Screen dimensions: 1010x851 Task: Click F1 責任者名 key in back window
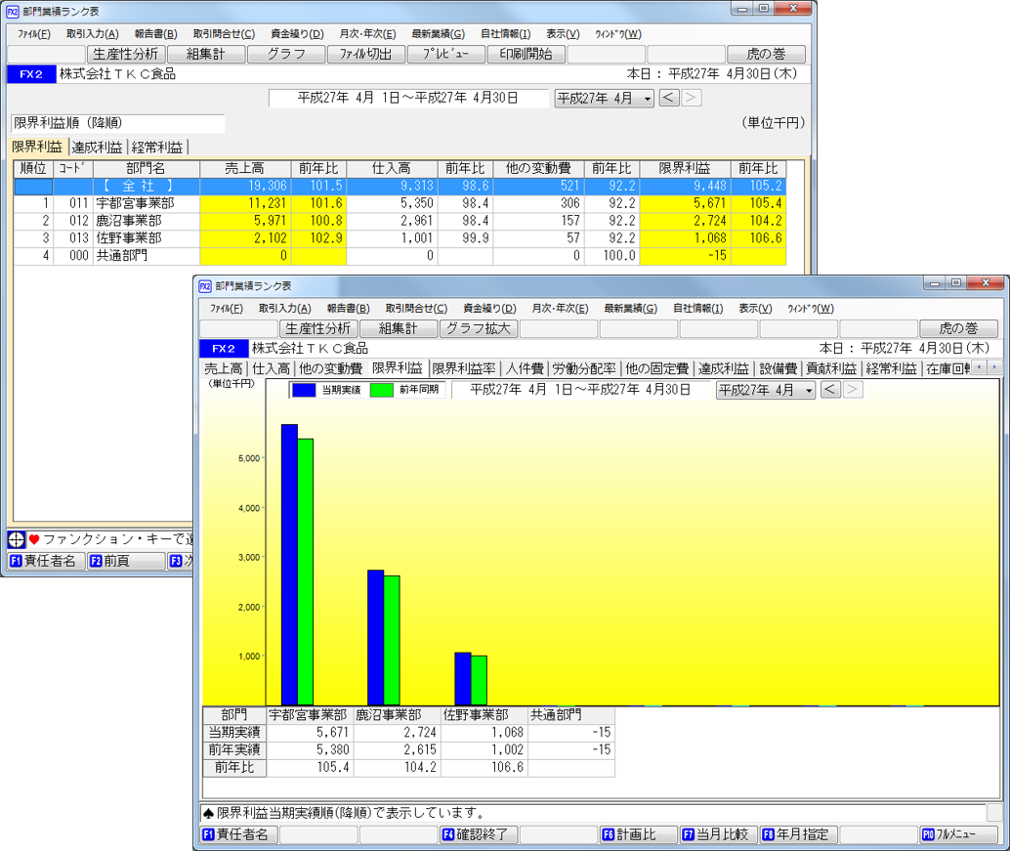coord(44,561)
